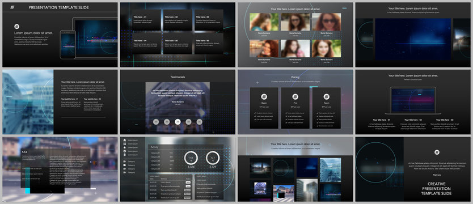Open team photo of red-haired woman wearing sunglasses
473x204 pixels.
point(327,22)
